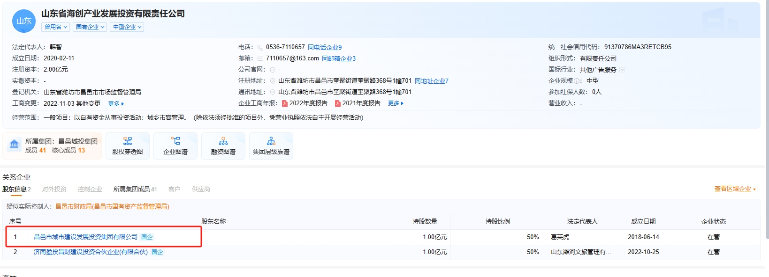Click the shield icon next to 公司官网
769x277 pixels.
[x=273, y=70]
